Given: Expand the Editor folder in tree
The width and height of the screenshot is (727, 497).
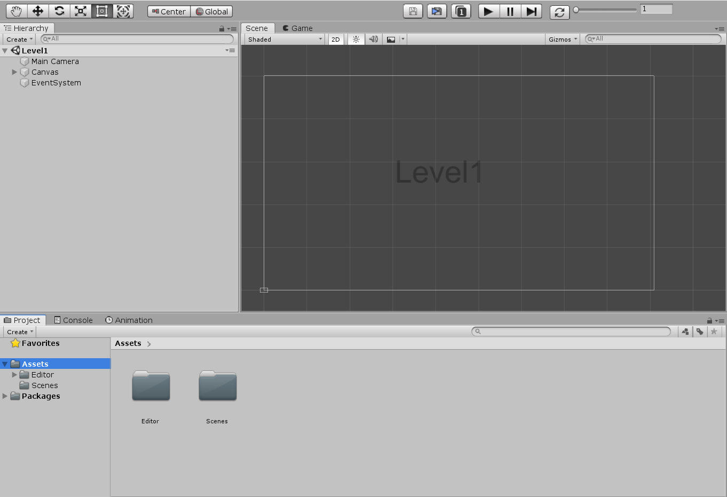Looking at the screenshot, I should pyautogui.click(x=14, y=375).
